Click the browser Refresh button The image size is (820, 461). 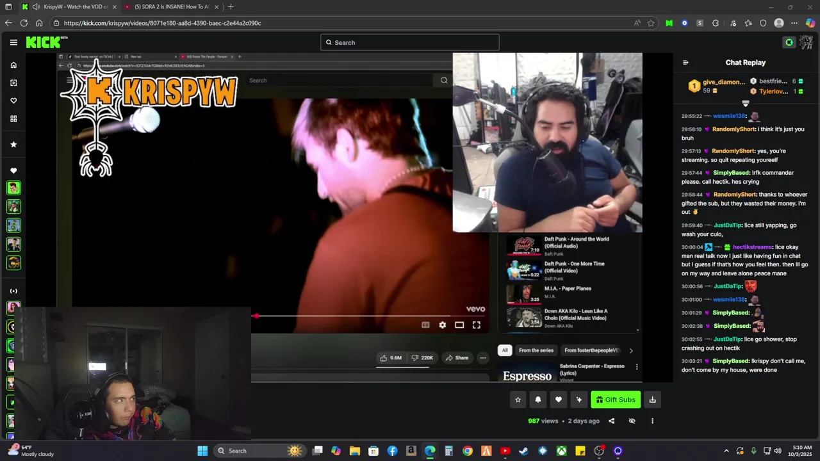[x=24, y=23]
